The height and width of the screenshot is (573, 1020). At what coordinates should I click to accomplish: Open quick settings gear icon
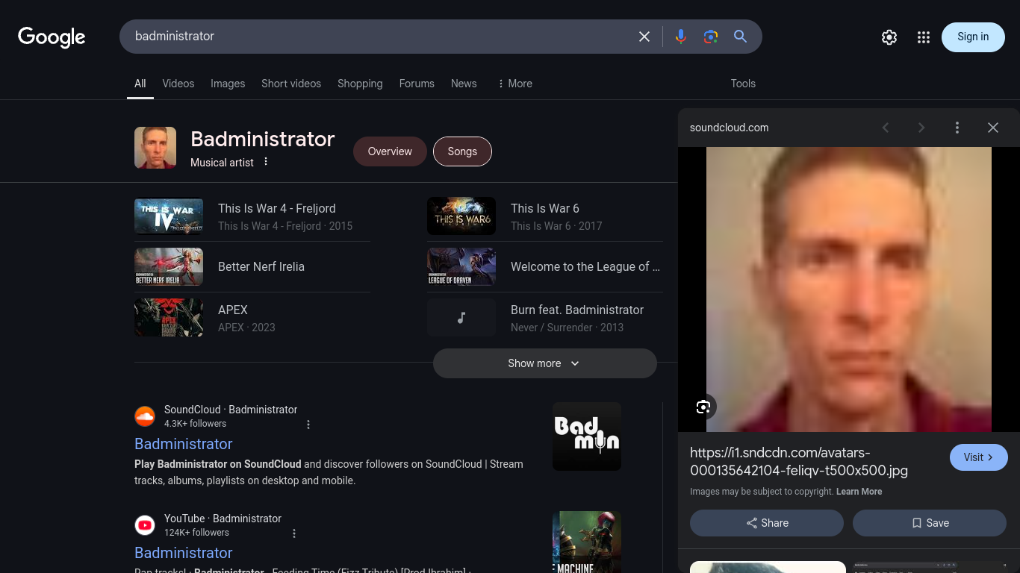click(889, 37)
